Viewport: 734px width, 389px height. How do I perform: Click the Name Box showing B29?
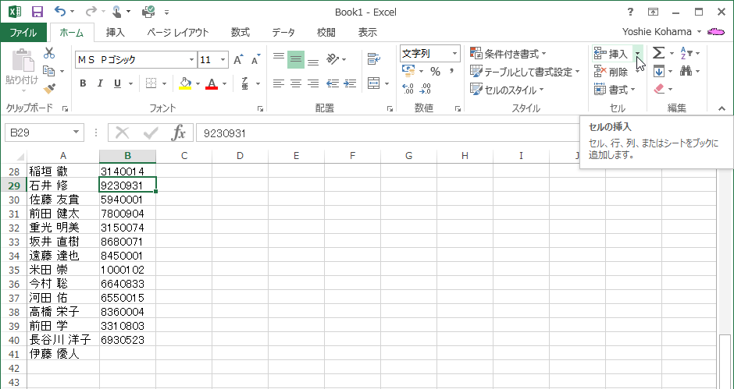pyautogui.click(x=44, y=133)
